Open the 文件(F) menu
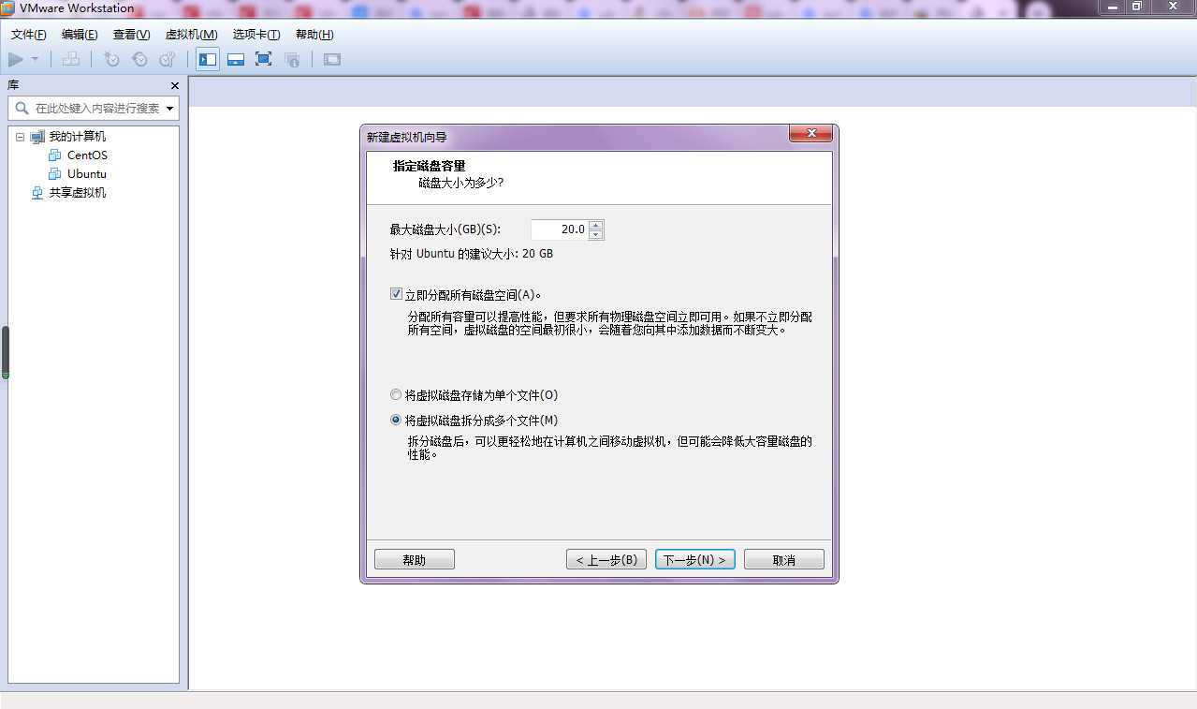 click(x=29, y=35)
